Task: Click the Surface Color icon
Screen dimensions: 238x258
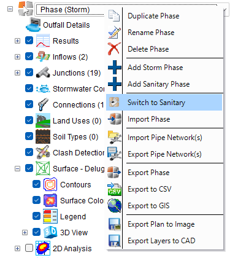Action: click(x=50, y=200)
